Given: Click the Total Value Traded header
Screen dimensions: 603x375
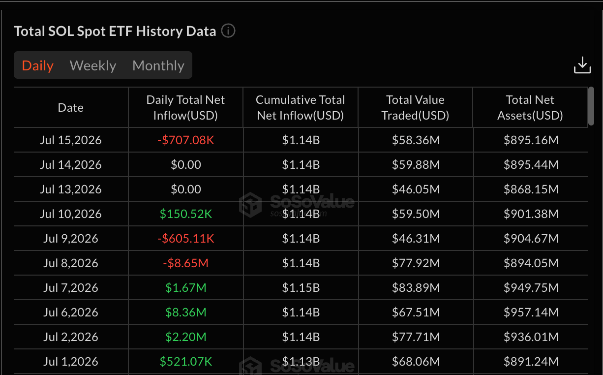Looking at the screenshot, I should coord(416,108).
